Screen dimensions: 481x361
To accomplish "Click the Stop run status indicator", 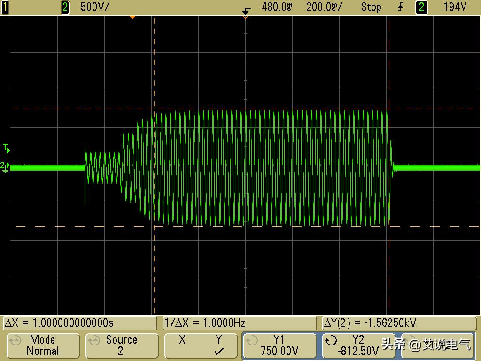I will point(371,7).
